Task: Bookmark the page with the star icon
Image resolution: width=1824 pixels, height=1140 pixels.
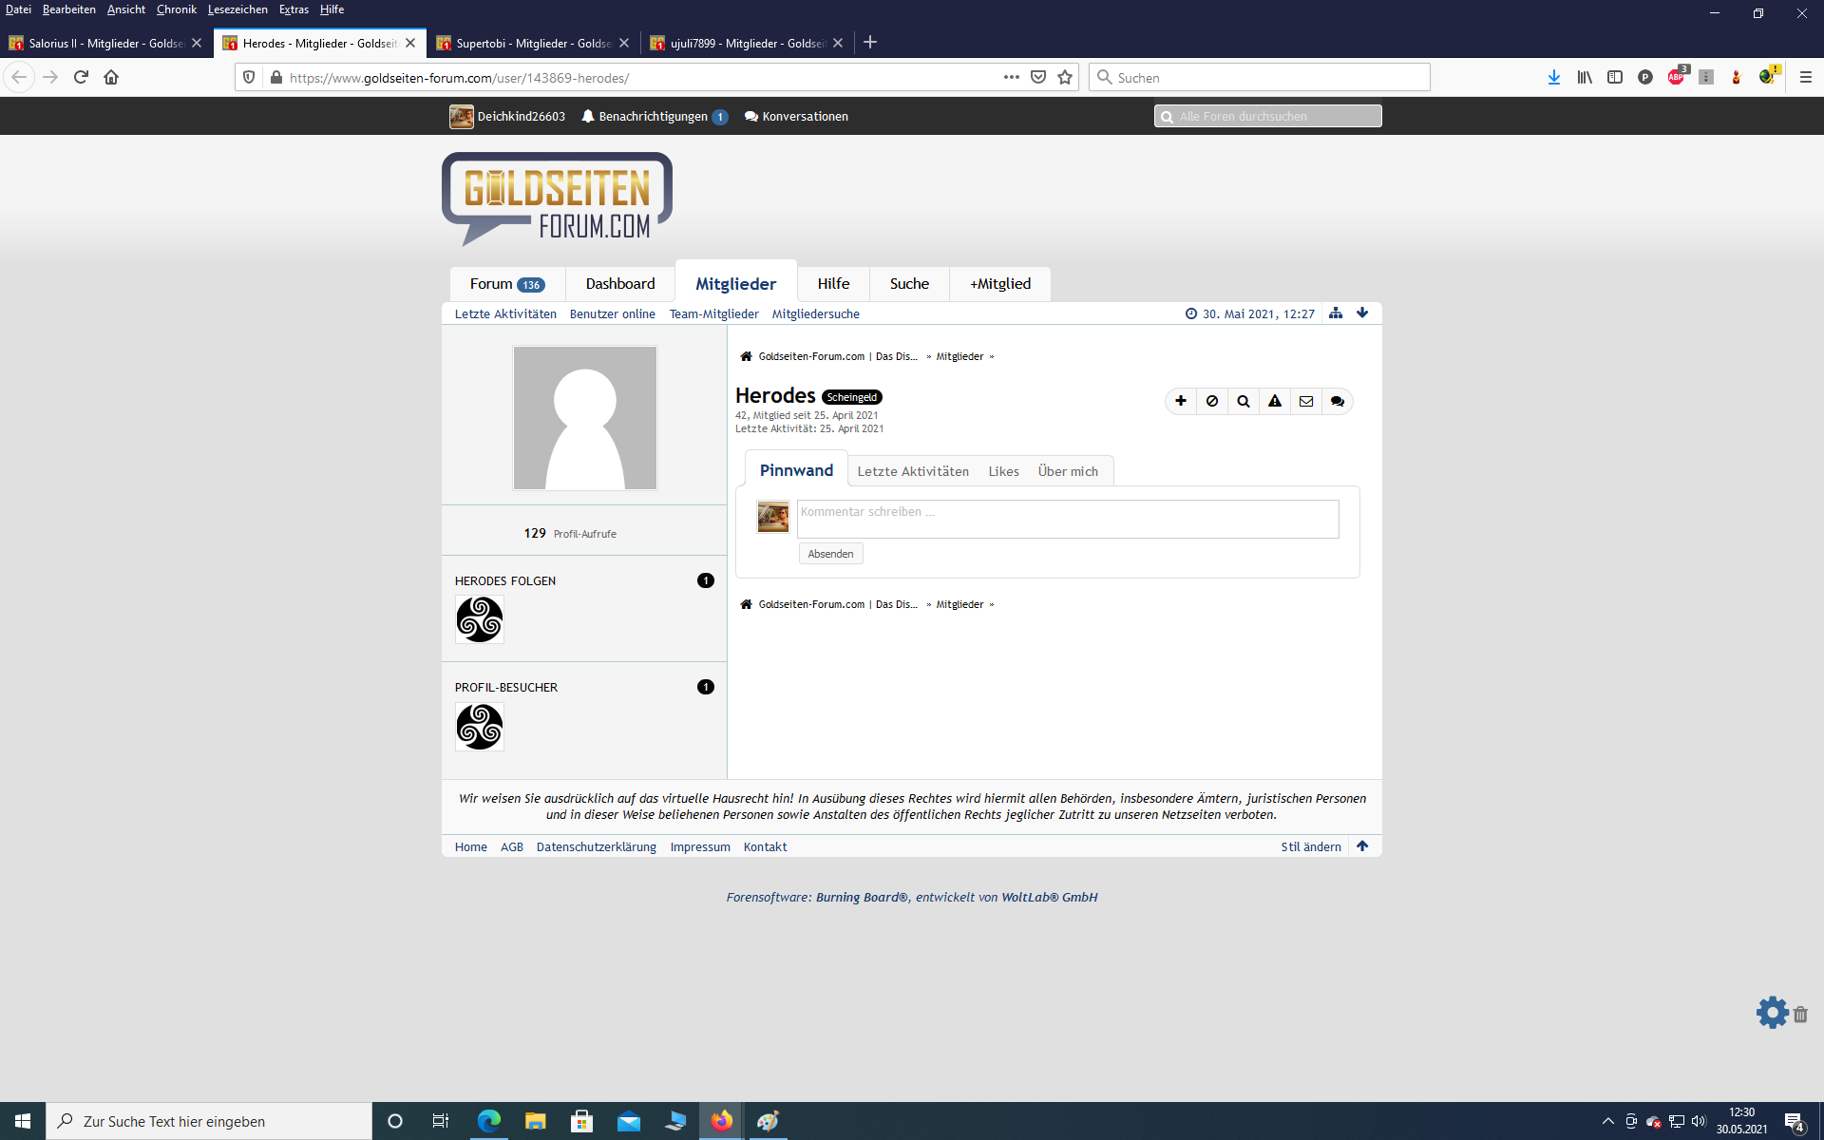Action: tap(1065, 77)
